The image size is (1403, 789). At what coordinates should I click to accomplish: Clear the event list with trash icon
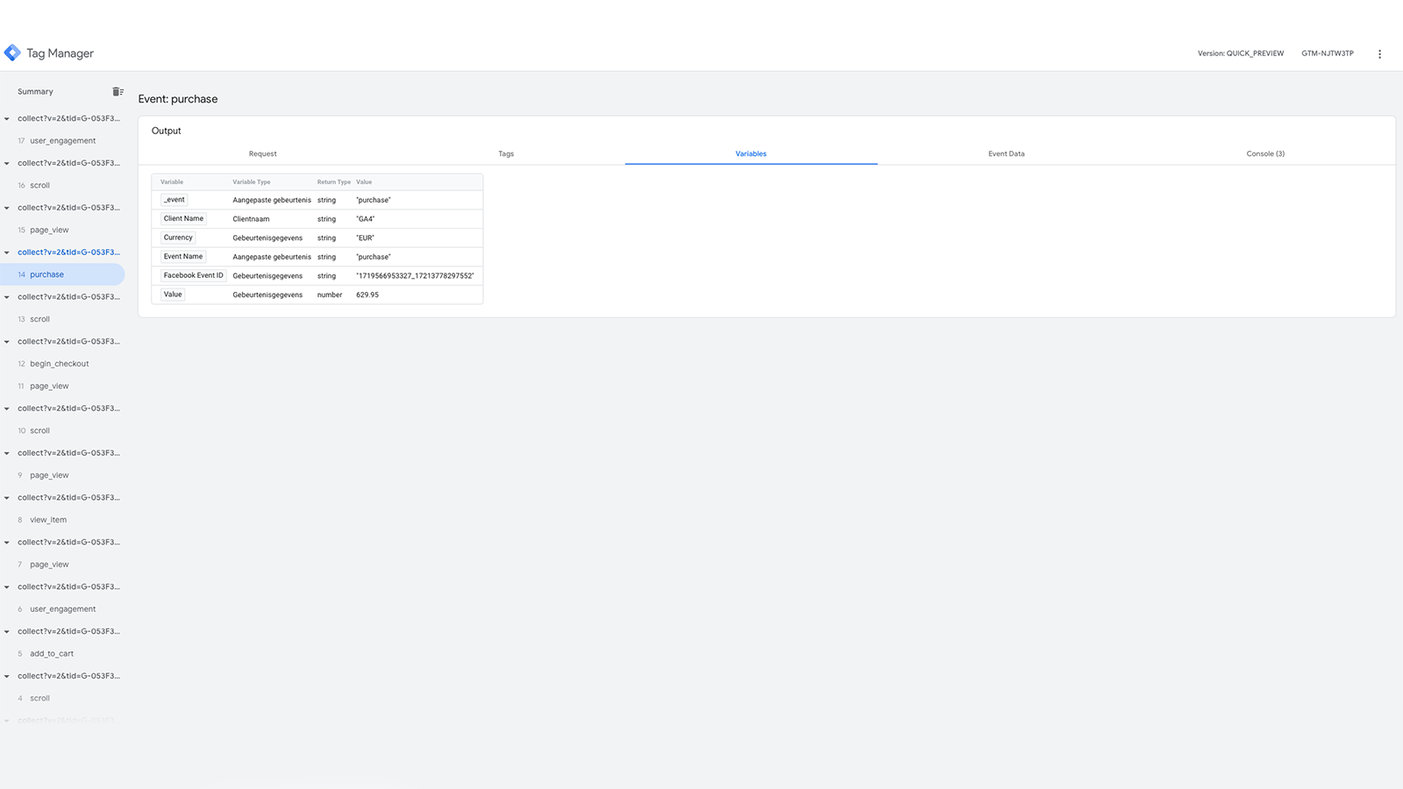tap(118, 91)
